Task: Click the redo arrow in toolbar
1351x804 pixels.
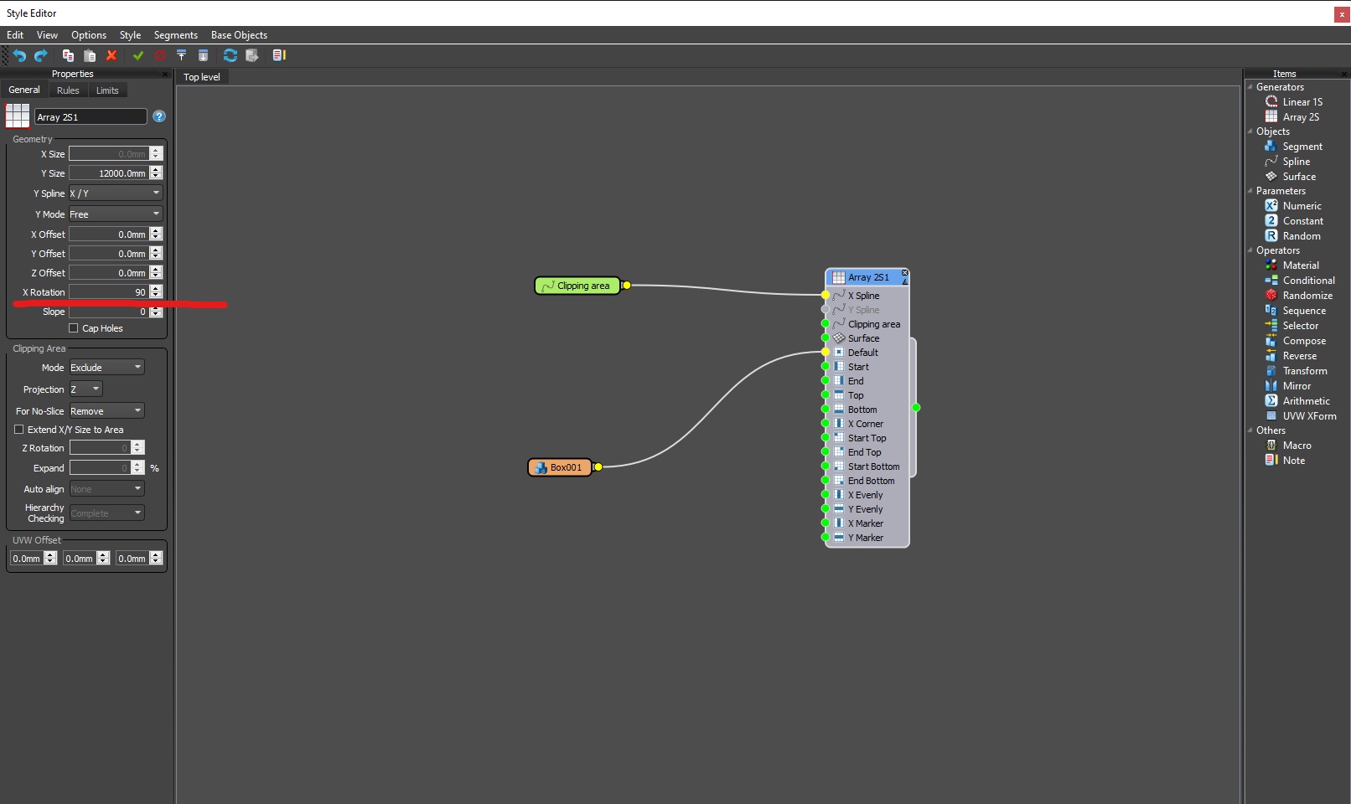Action: tap(40, 55)
